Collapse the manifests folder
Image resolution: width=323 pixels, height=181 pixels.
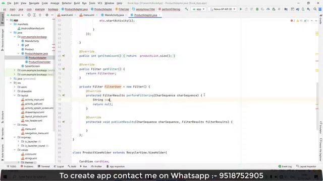(x=11, y=24)
